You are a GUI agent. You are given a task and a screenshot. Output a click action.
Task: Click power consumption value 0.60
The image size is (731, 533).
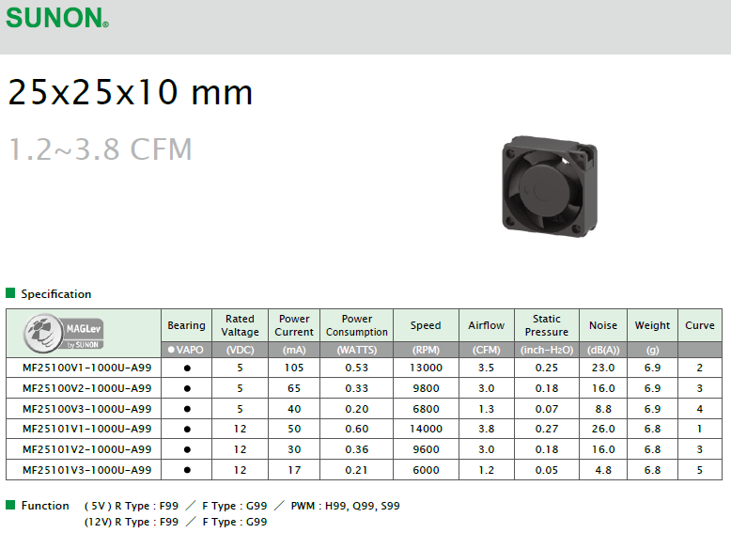click(357, 429)
